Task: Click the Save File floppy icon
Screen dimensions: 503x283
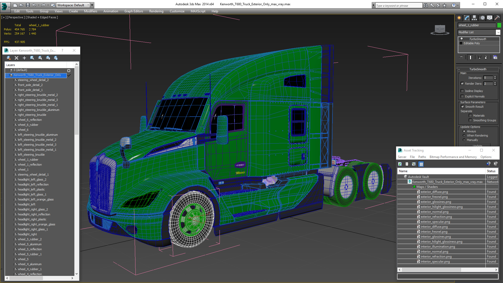Action: (x=28, y=5)
